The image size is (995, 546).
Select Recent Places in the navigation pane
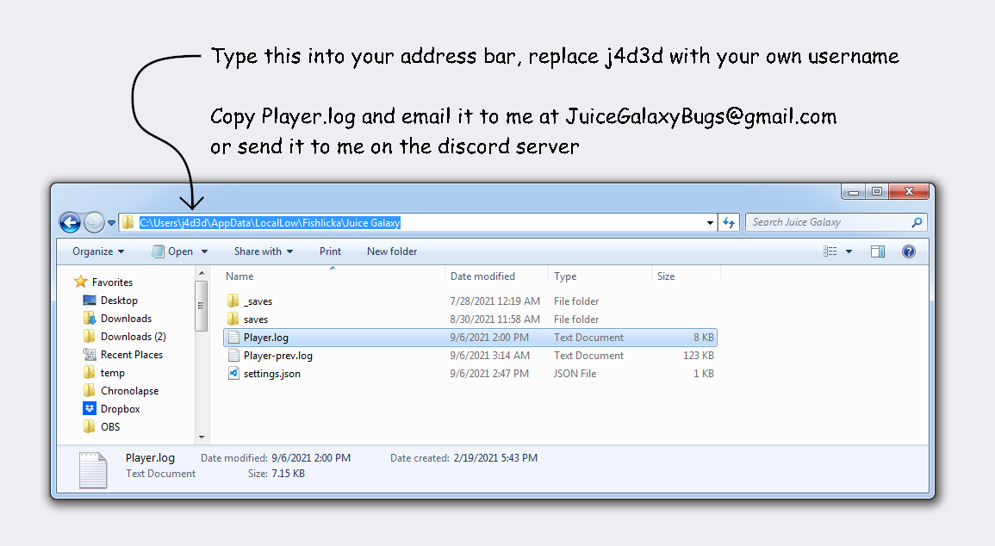click(x=131, y=355)
